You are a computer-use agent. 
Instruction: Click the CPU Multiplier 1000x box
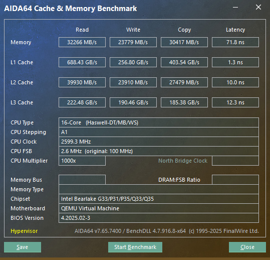(82, 161)
